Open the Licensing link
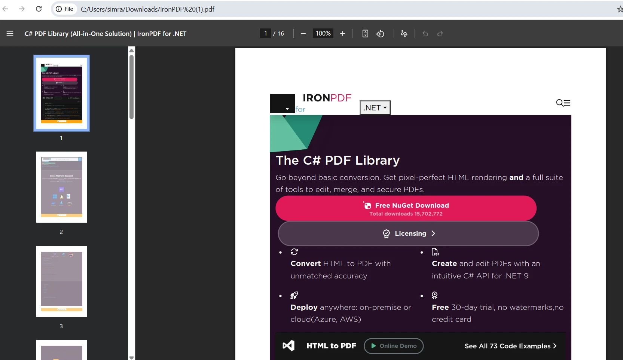The image size is (623, 360). [408, 234]
